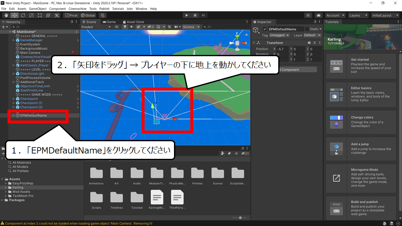Open the Build and publish tutorial
The height and width of the screenshot is (226, 402).
(x=362, y=208)
